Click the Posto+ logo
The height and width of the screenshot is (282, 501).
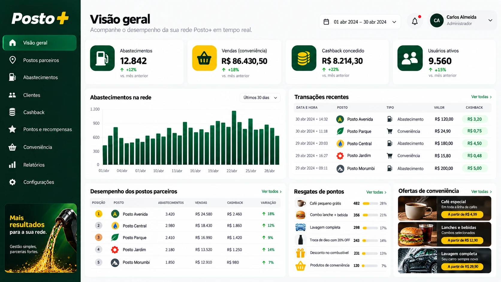click(x=40, y=18)
